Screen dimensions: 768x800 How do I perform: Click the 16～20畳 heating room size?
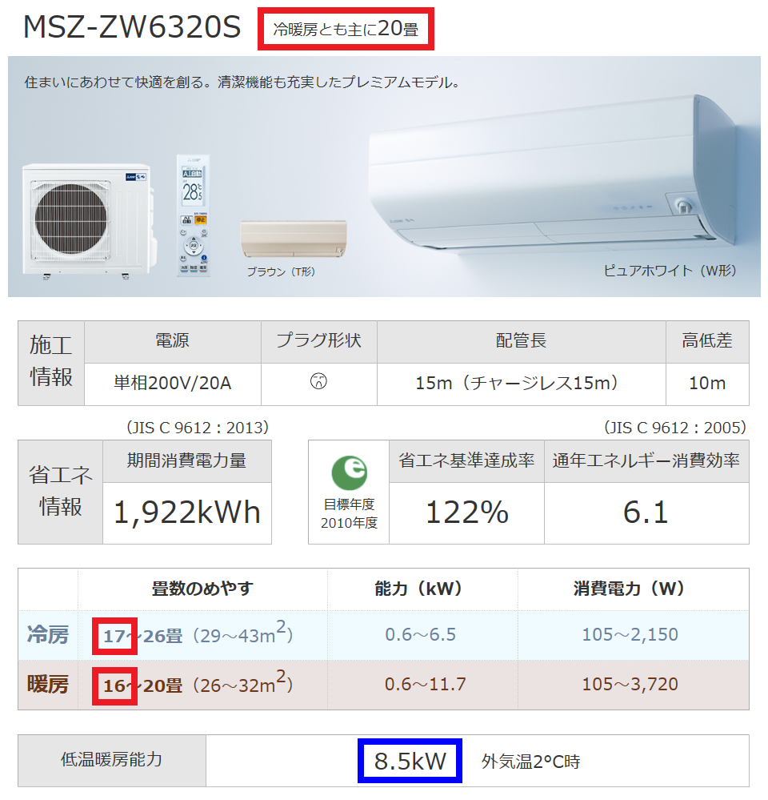pos(142,685)
